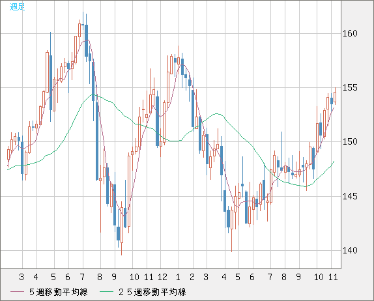Click the 140 price axis label
374x301 pixels.
click(x=350, y=250)
